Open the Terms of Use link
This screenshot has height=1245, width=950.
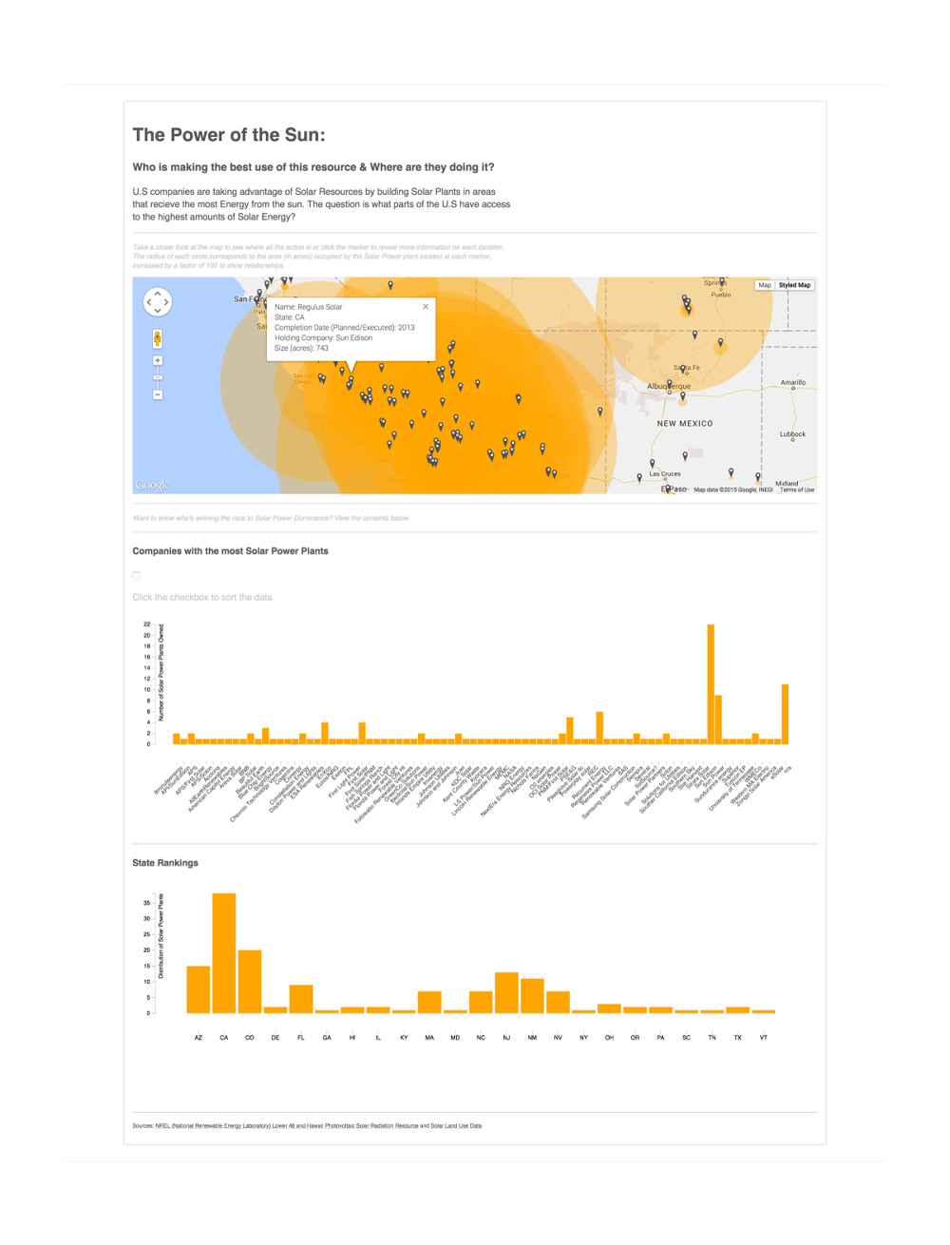[x=797, y=489]
